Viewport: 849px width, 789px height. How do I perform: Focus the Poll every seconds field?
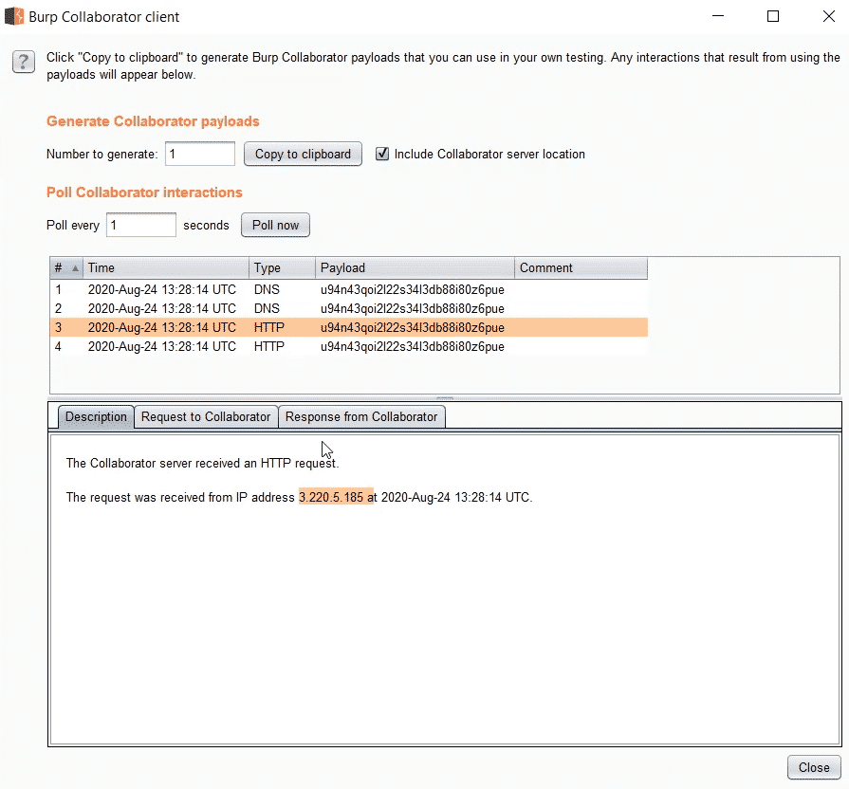(x=140, y=225)
